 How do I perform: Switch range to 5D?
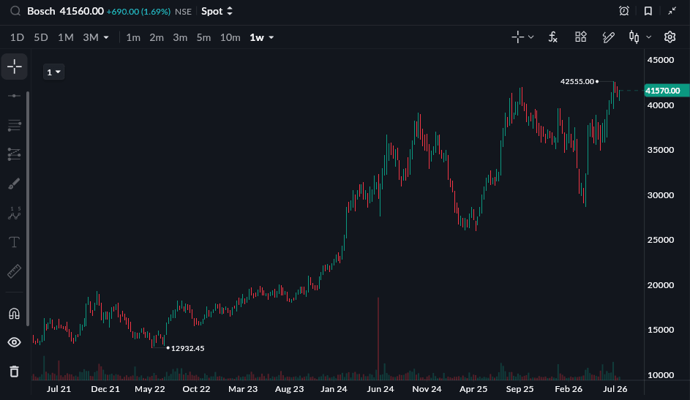pos(41,37)
